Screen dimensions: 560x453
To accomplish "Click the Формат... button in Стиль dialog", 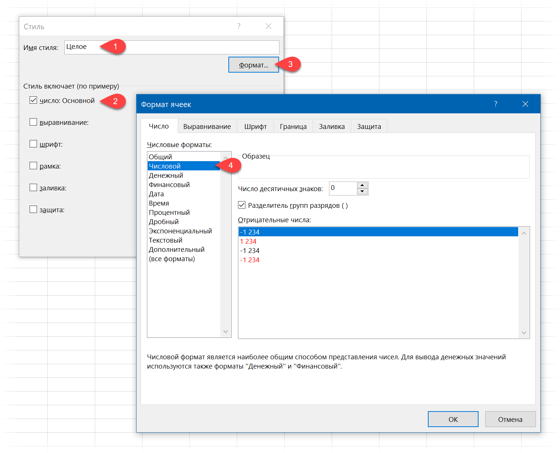I will (254, 65).
